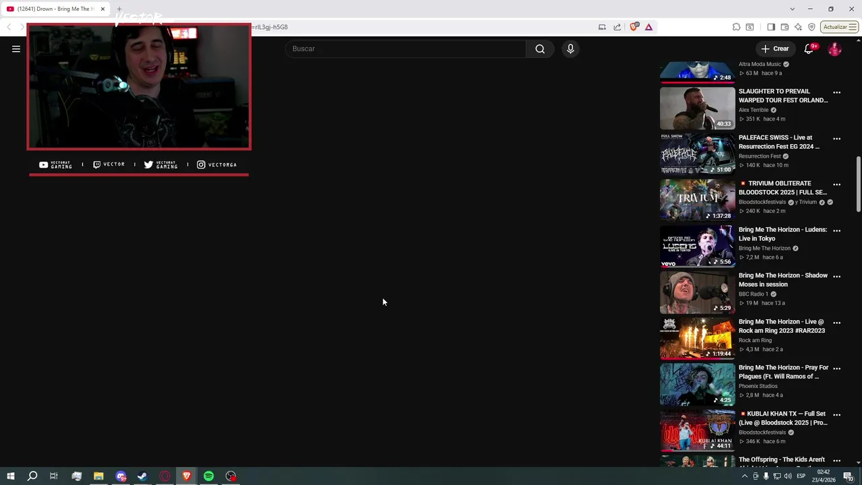The width and height of the screenshot is (862, 485).
Task: Open the browser extensions puzzle icon
Action: coord(736,27)
